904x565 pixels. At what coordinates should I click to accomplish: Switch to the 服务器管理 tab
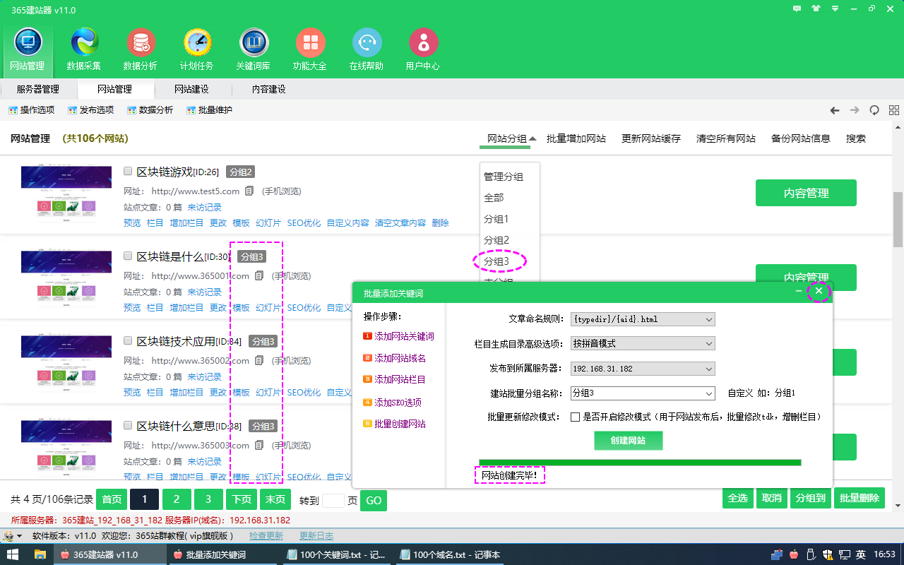coord(38,89)
